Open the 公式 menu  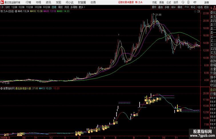point(169,2)
